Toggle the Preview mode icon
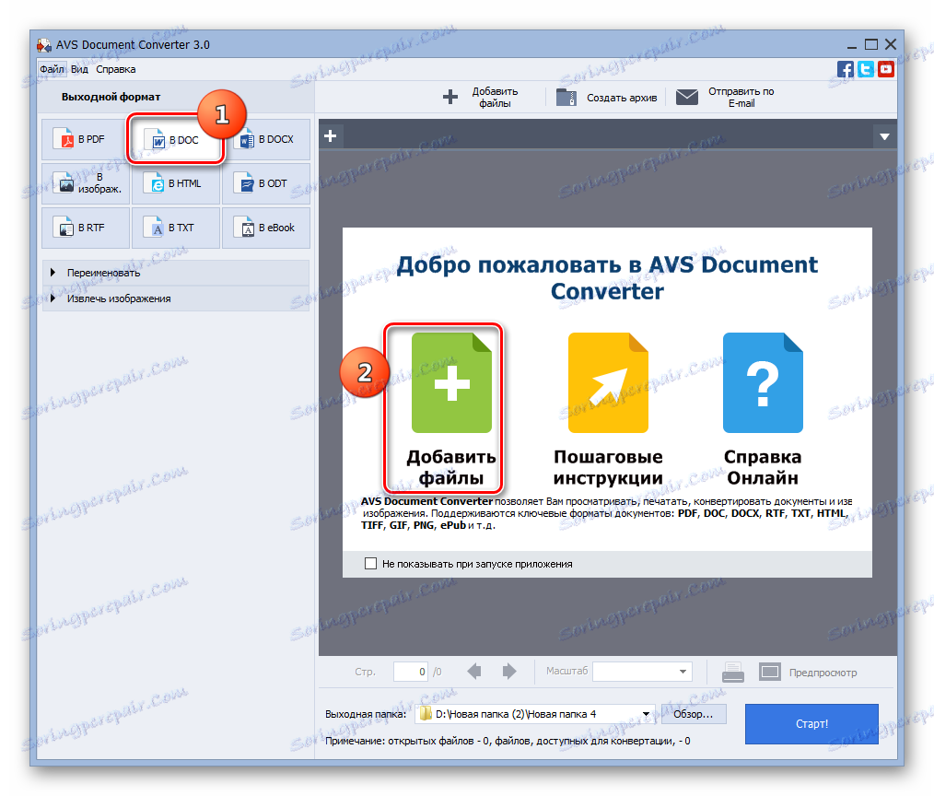Viewport: 934px width, 796px height. (770, 672)
